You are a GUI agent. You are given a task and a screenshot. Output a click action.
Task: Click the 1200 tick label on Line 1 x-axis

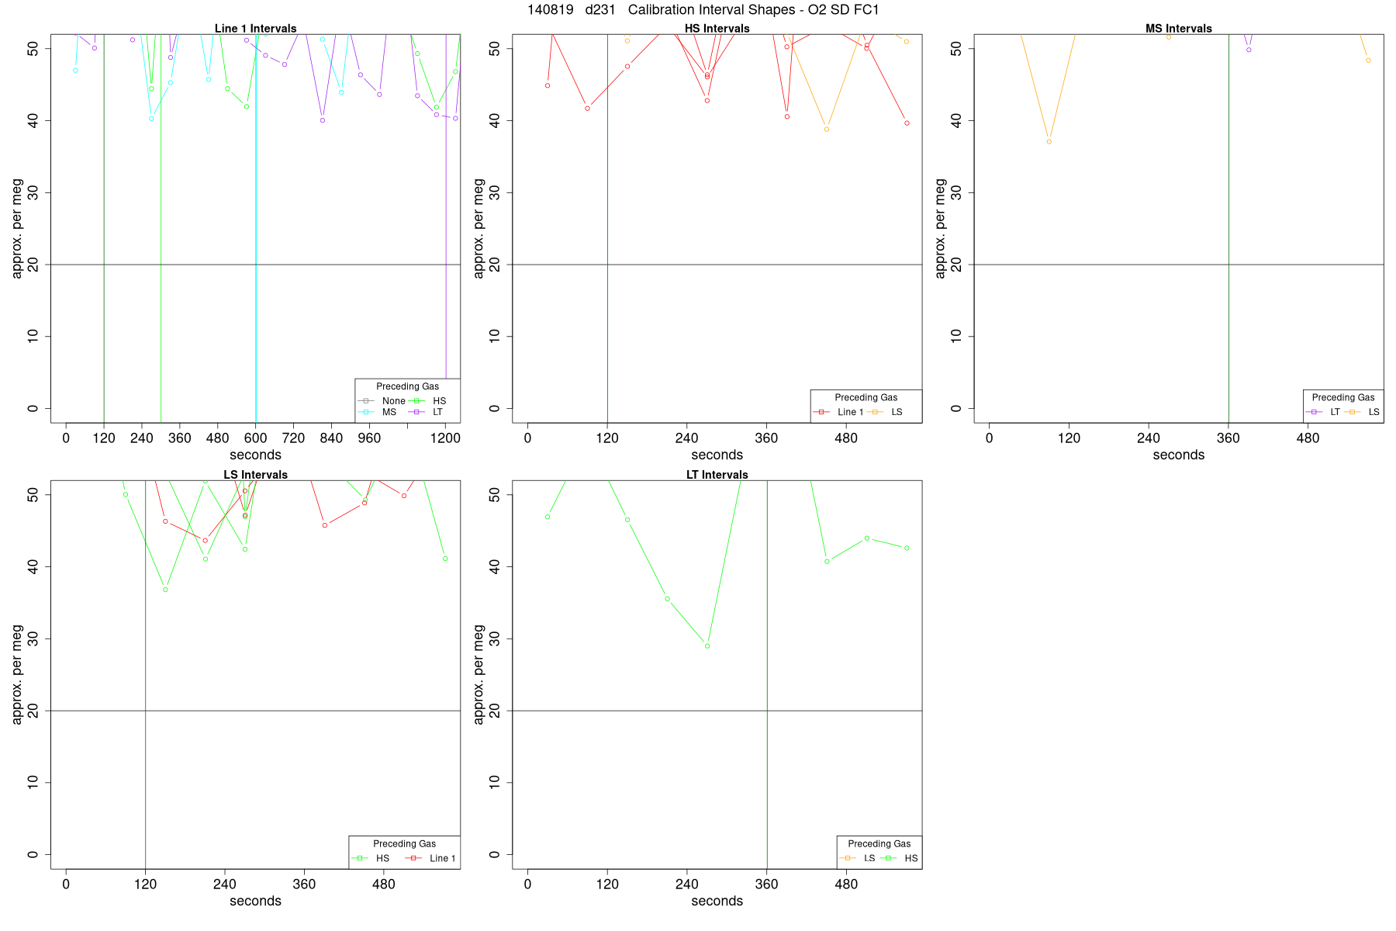445,438
